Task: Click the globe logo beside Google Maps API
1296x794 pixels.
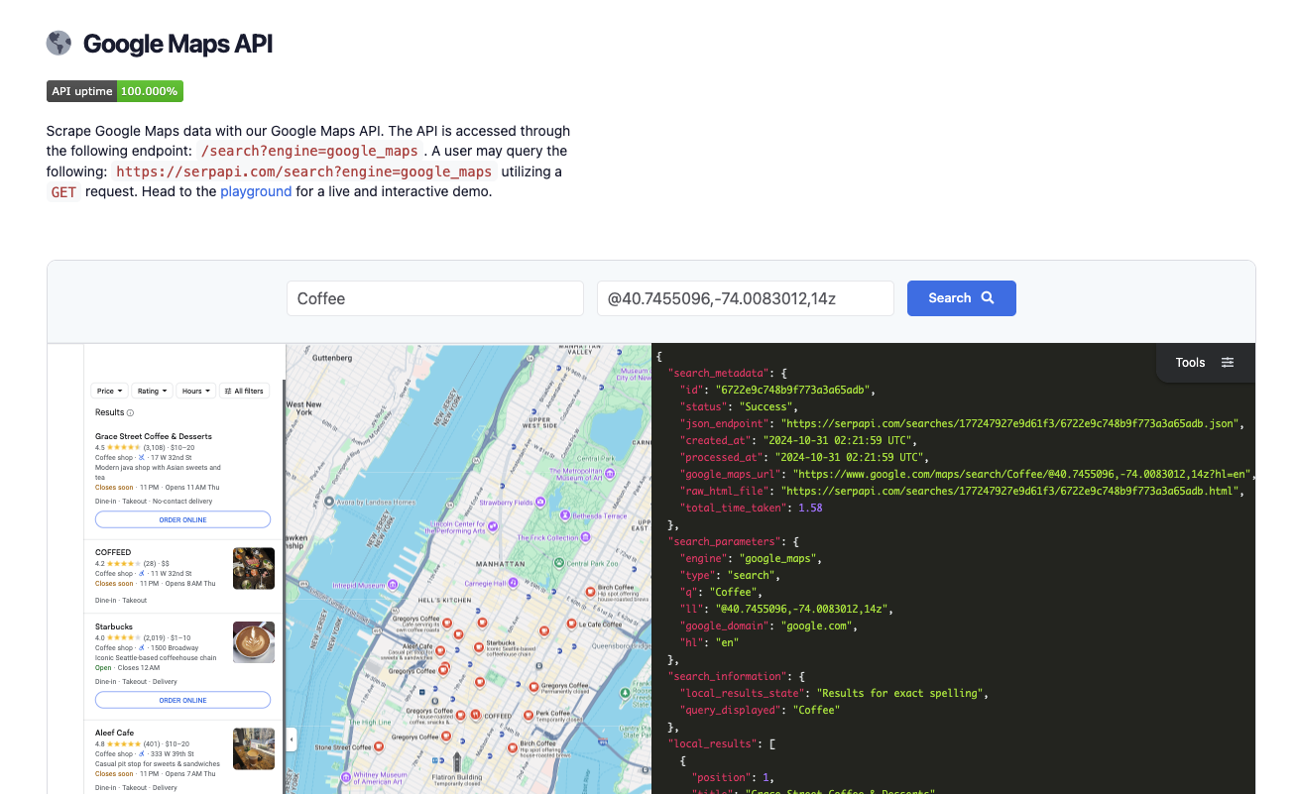Action: [x=59, y=44]
